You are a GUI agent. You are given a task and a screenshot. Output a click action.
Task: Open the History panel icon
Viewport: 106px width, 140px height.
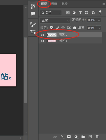pos(33,6)
